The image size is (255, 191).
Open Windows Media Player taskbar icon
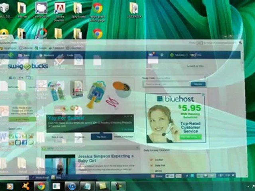point(10,186)
